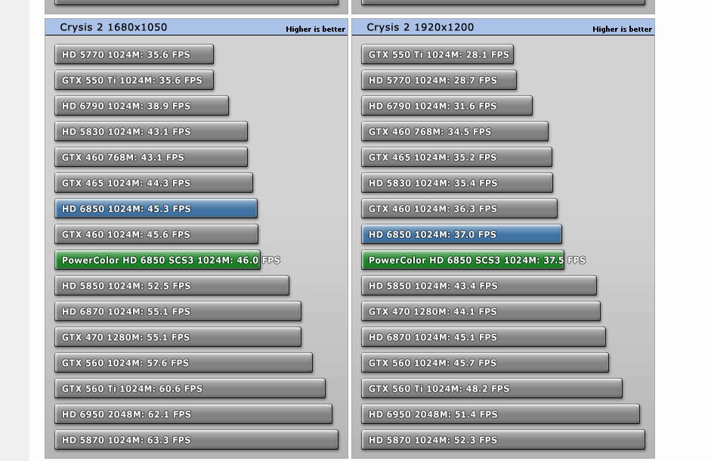The width and height of the screenshot is (711, 461).
Task: Pick the GTX 560 1024M: 57.6 FPS bar
Action: (184, 363)
